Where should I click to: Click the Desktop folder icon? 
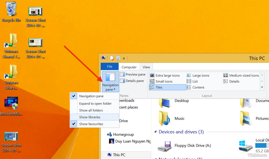point(165,102)
